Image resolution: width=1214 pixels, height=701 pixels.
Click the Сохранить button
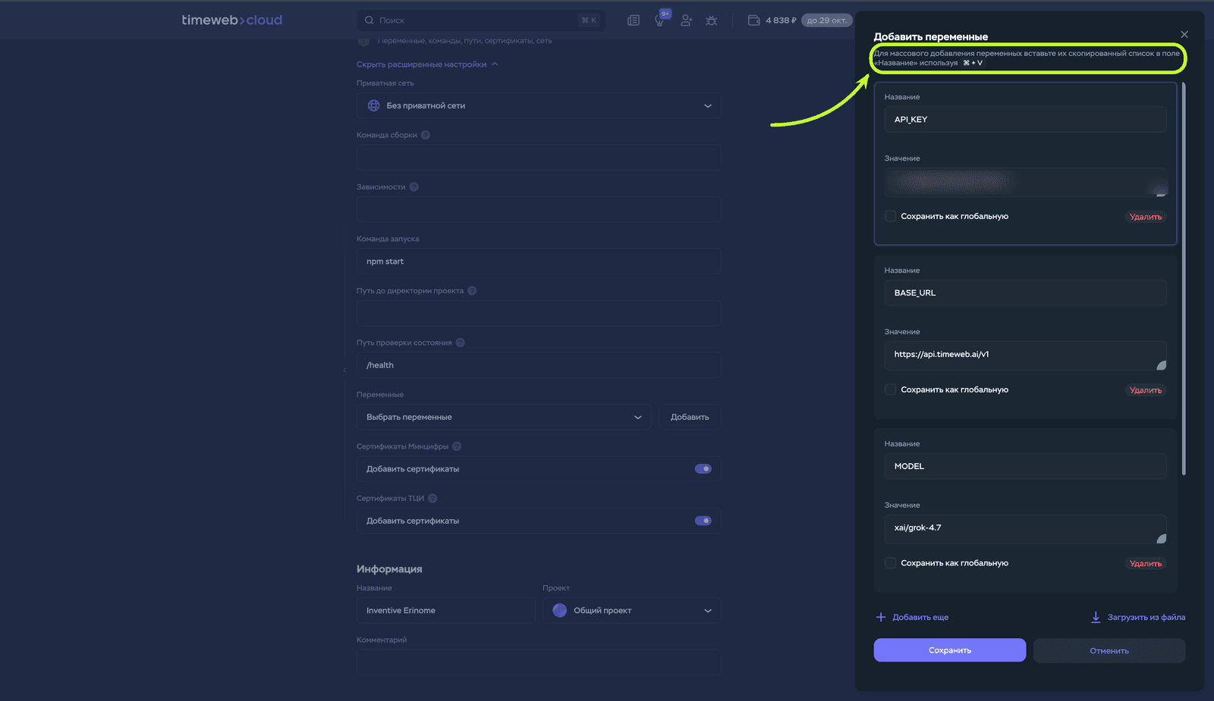[950, 650]
